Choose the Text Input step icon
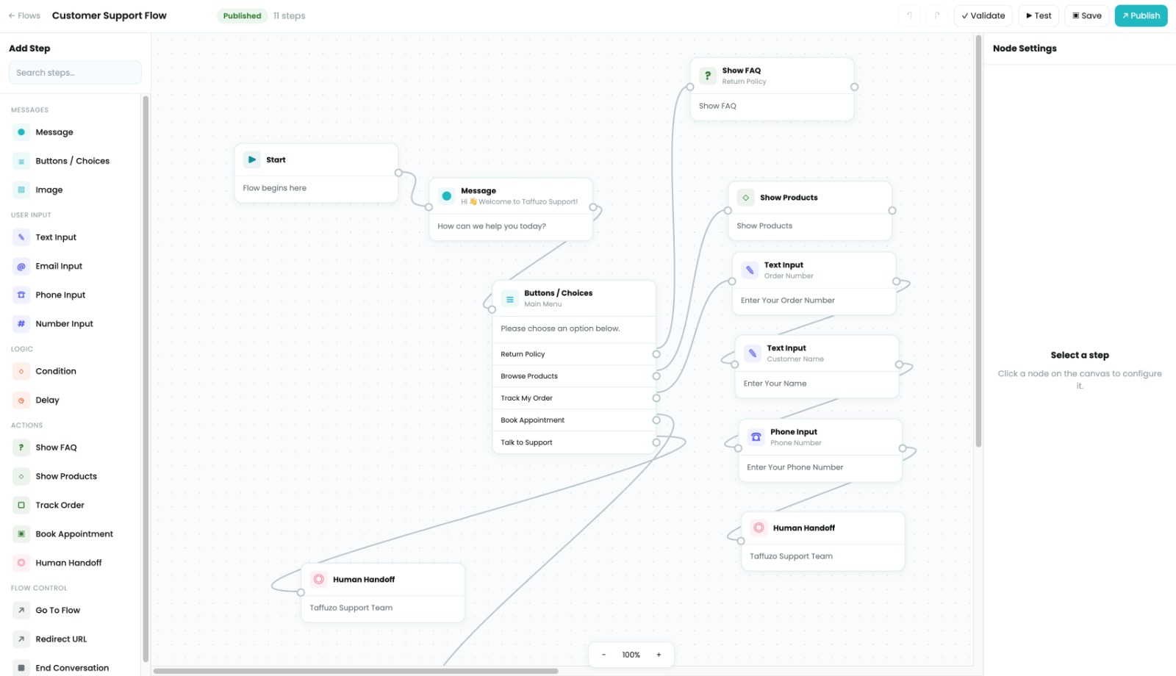The image size is (1176, 676). (21, 237)
